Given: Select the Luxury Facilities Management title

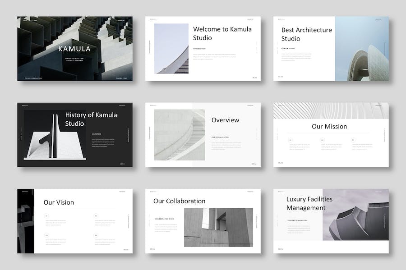Looking at the screenshot, I should [309, 203].
